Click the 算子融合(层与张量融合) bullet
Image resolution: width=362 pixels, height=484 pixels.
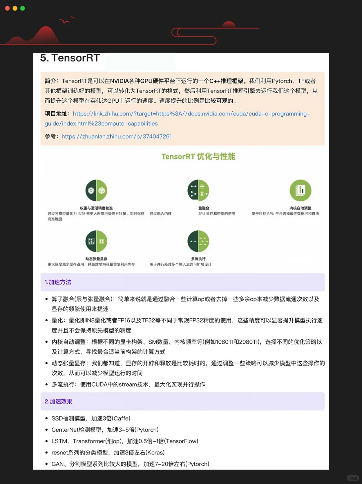pyautogui.click(x=185, y=304)
